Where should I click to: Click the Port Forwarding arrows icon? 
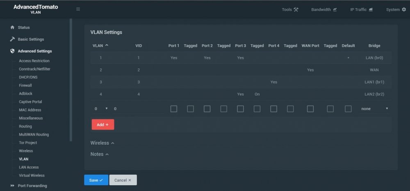pyautogui.click(x=12, y=186)
